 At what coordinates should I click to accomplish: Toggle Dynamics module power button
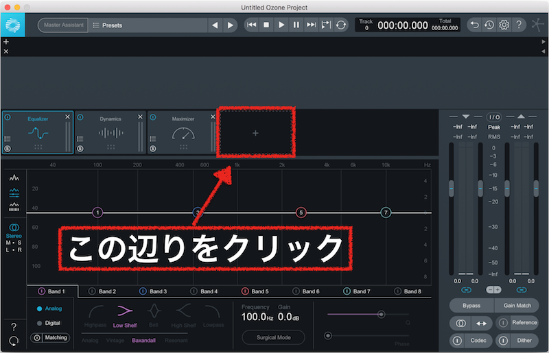click(80, 117)
